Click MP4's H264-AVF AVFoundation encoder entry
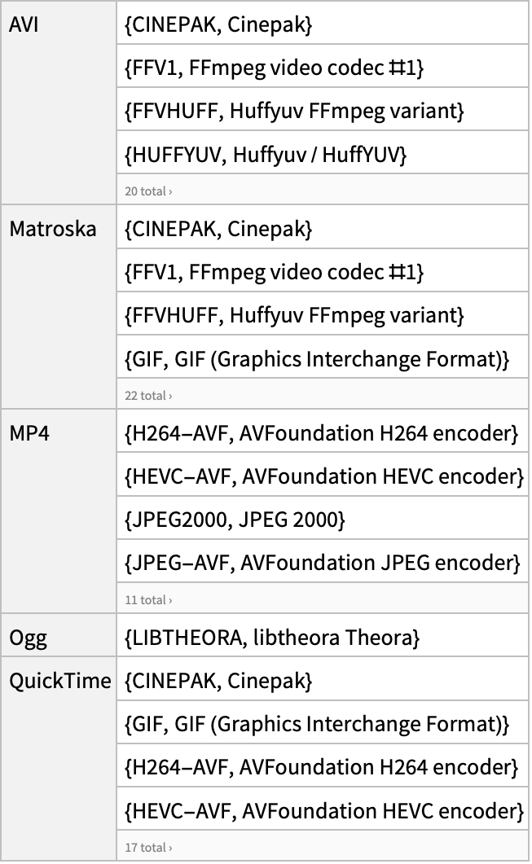Screen dimensions: 532x864 point(323,432)
